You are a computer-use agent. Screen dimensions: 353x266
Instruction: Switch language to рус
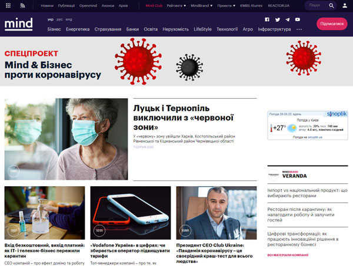[59, 19]
